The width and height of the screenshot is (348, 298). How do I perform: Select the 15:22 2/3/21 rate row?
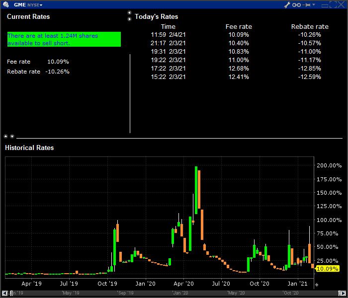[x=236, y=76]
